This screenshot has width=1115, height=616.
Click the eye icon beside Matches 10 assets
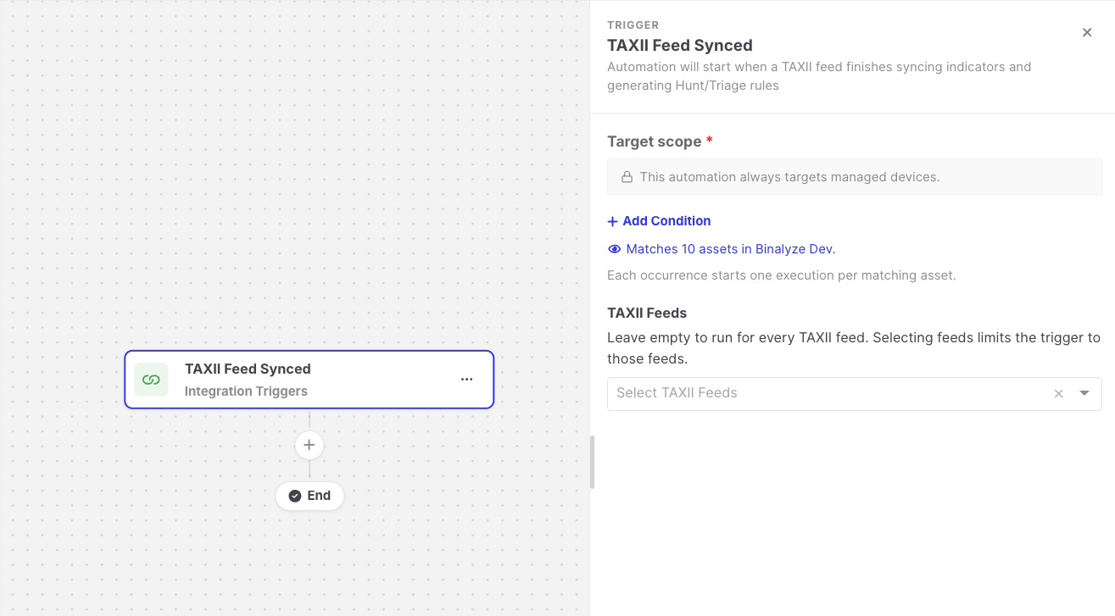pos(615,249)
